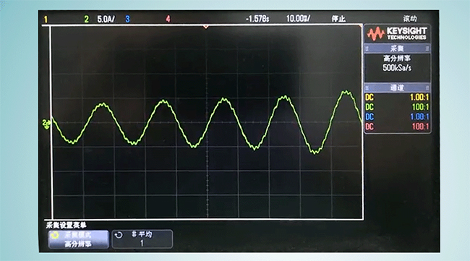Click the Keysight Technologies logo

397,33
